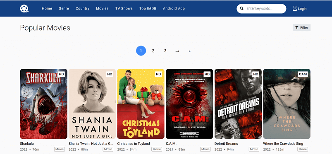Open the C.A.M. poster
The image size is (332, 154).
pos(189,104)
